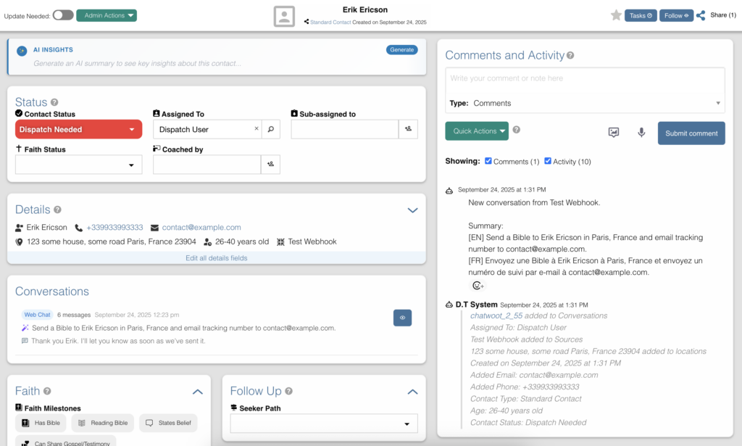The image size is (742, 446).
Task: Click the add emoji reaction icon
Action: coord(478,286)
